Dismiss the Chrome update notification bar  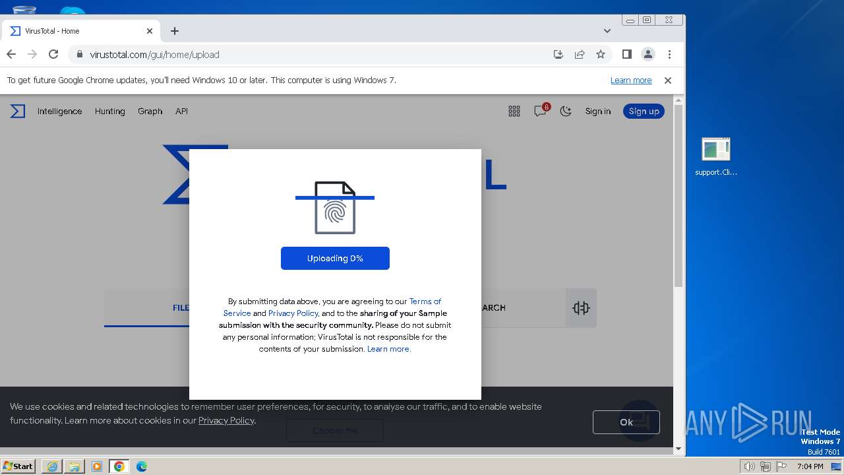coord(668,80)
